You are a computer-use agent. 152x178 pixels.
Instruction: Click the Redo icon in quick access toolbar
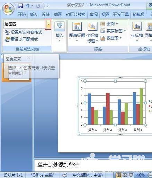tap(38, 6)
